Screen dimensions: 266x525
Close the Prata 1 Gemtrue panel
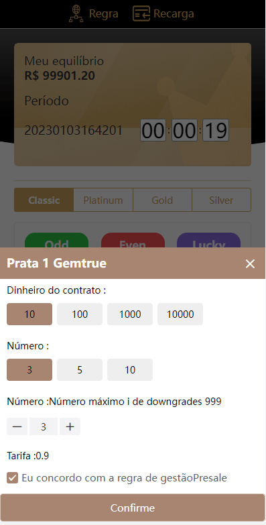pyautogui.click(x=250, y=264)
